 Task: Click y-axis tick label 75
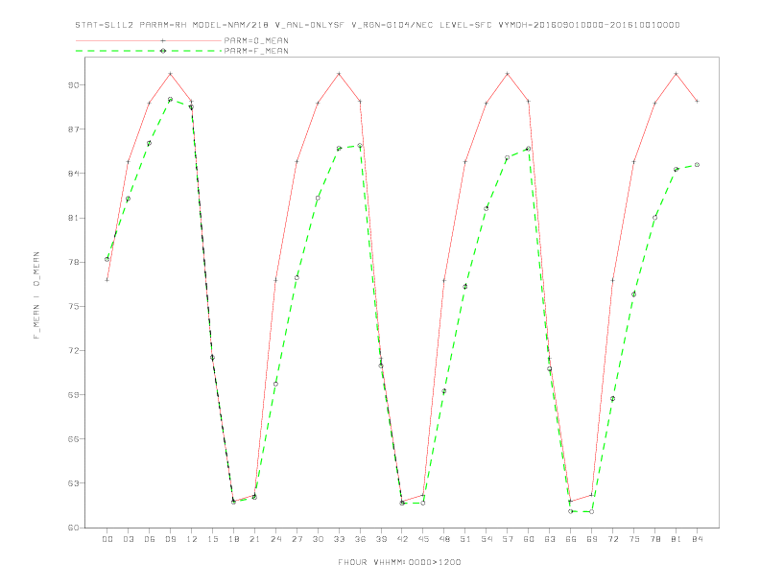coord(73,306)
